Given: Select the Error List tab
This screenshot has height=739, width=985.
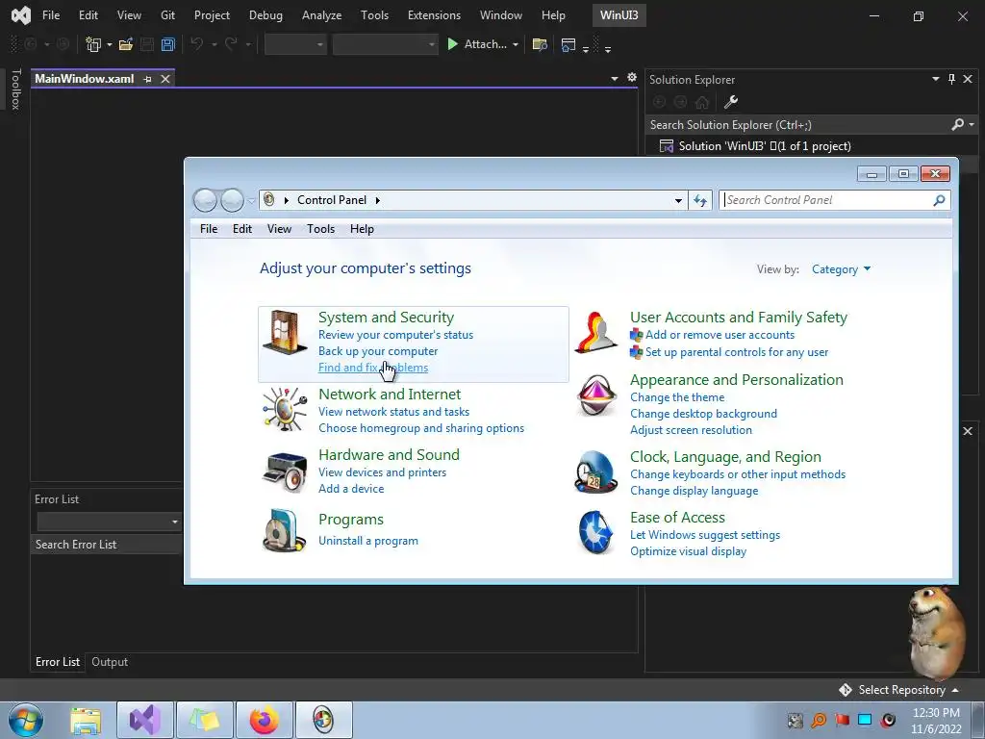Looking at the screenshot, I should coord(57,662).
